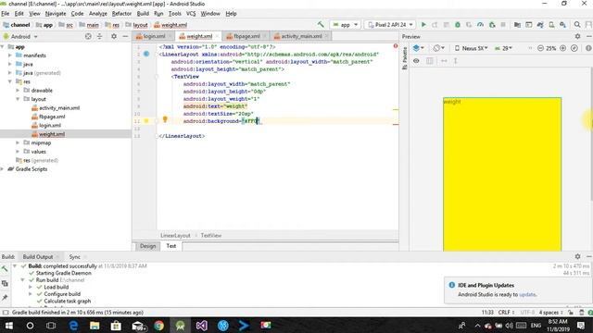Viewport: 593px width, 333px height.
Task: Toggle the yellow gutter breakpoint marker on line 11
Action: pyautogui.click(x=146, y=121)
